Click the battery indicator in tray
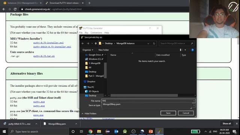 pyautogui.click(x=195, y=132)
